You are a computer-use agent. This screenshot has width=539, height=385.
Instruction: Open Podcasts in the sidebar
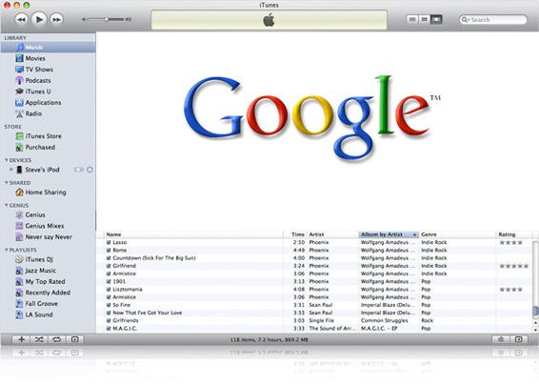coord(49,80)
